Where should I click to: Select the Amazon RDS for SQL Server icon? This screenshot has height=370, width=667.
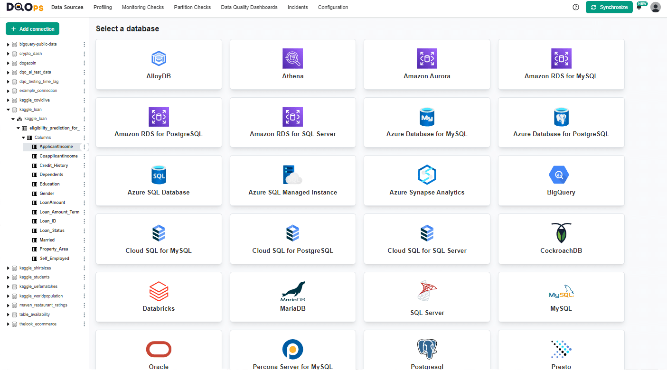point(292,117)
